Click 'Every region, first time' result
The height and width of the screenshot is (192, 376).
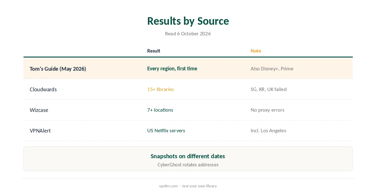tap(172, 68)
